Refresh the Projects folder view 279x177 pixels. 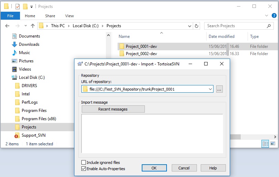[197, 26]
